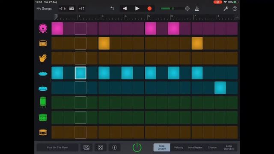The image size is (274, 154).
Task: Click ruler marker 5
Action: coord(149,16)
